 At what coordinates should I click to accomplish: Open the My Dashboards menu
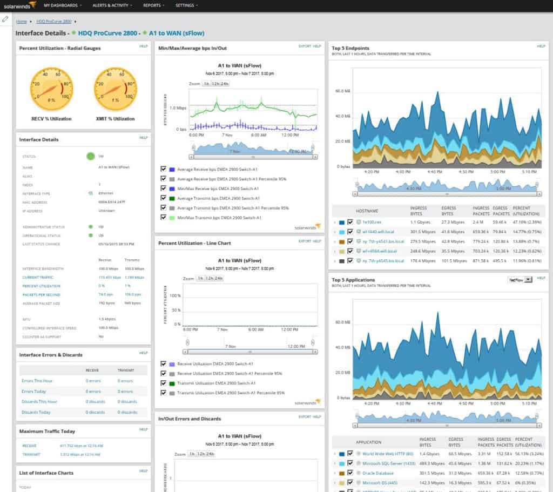pyautogui.click(x=63, y=5)
